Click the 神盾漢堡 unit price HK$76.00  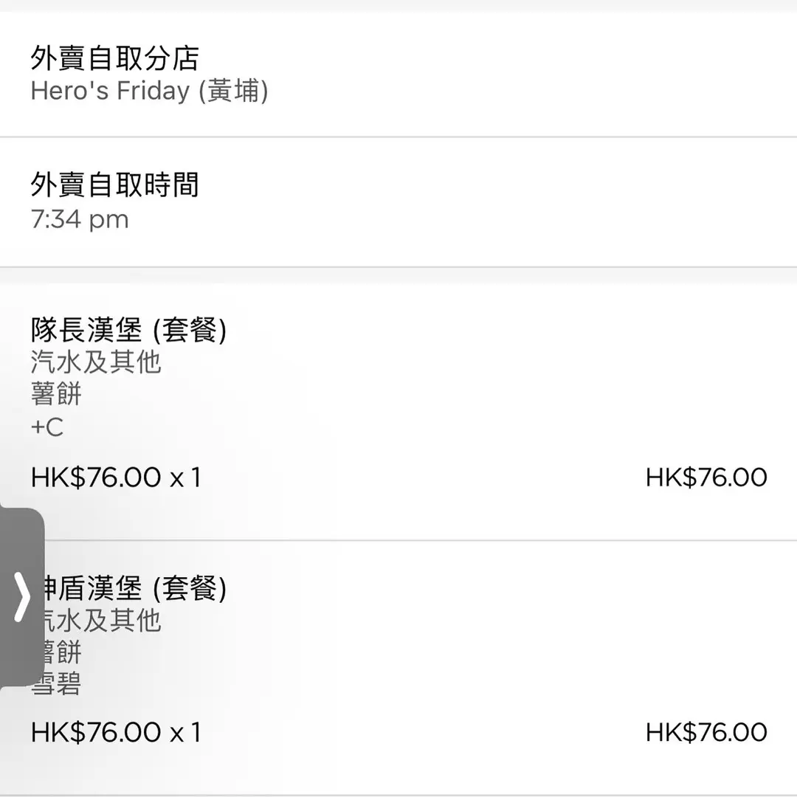[x=96, y=732]
